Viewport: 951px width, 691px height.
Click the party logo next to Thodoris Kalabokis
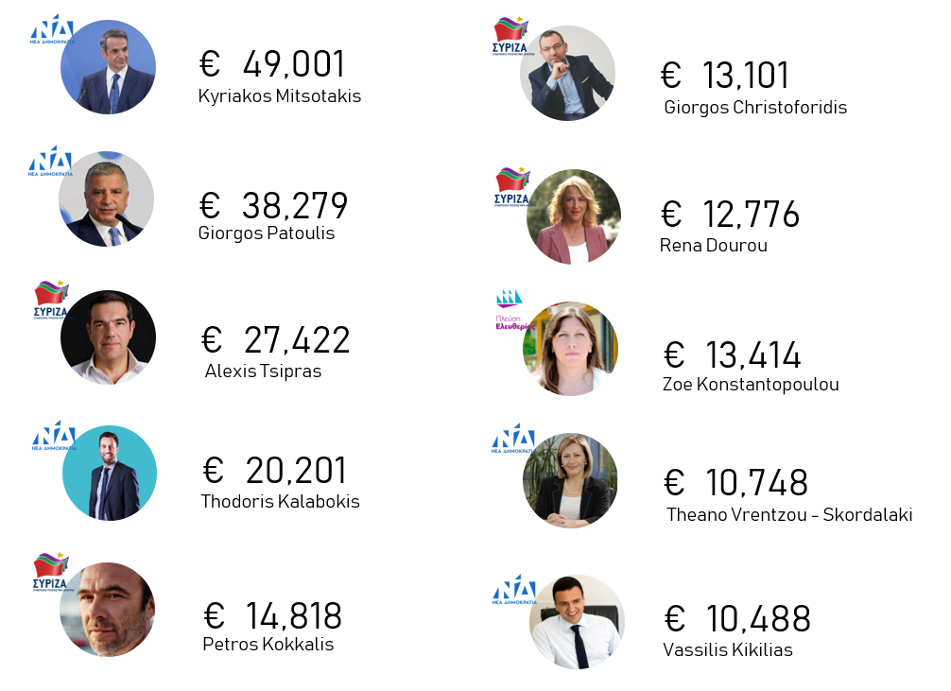click(54, 437)
